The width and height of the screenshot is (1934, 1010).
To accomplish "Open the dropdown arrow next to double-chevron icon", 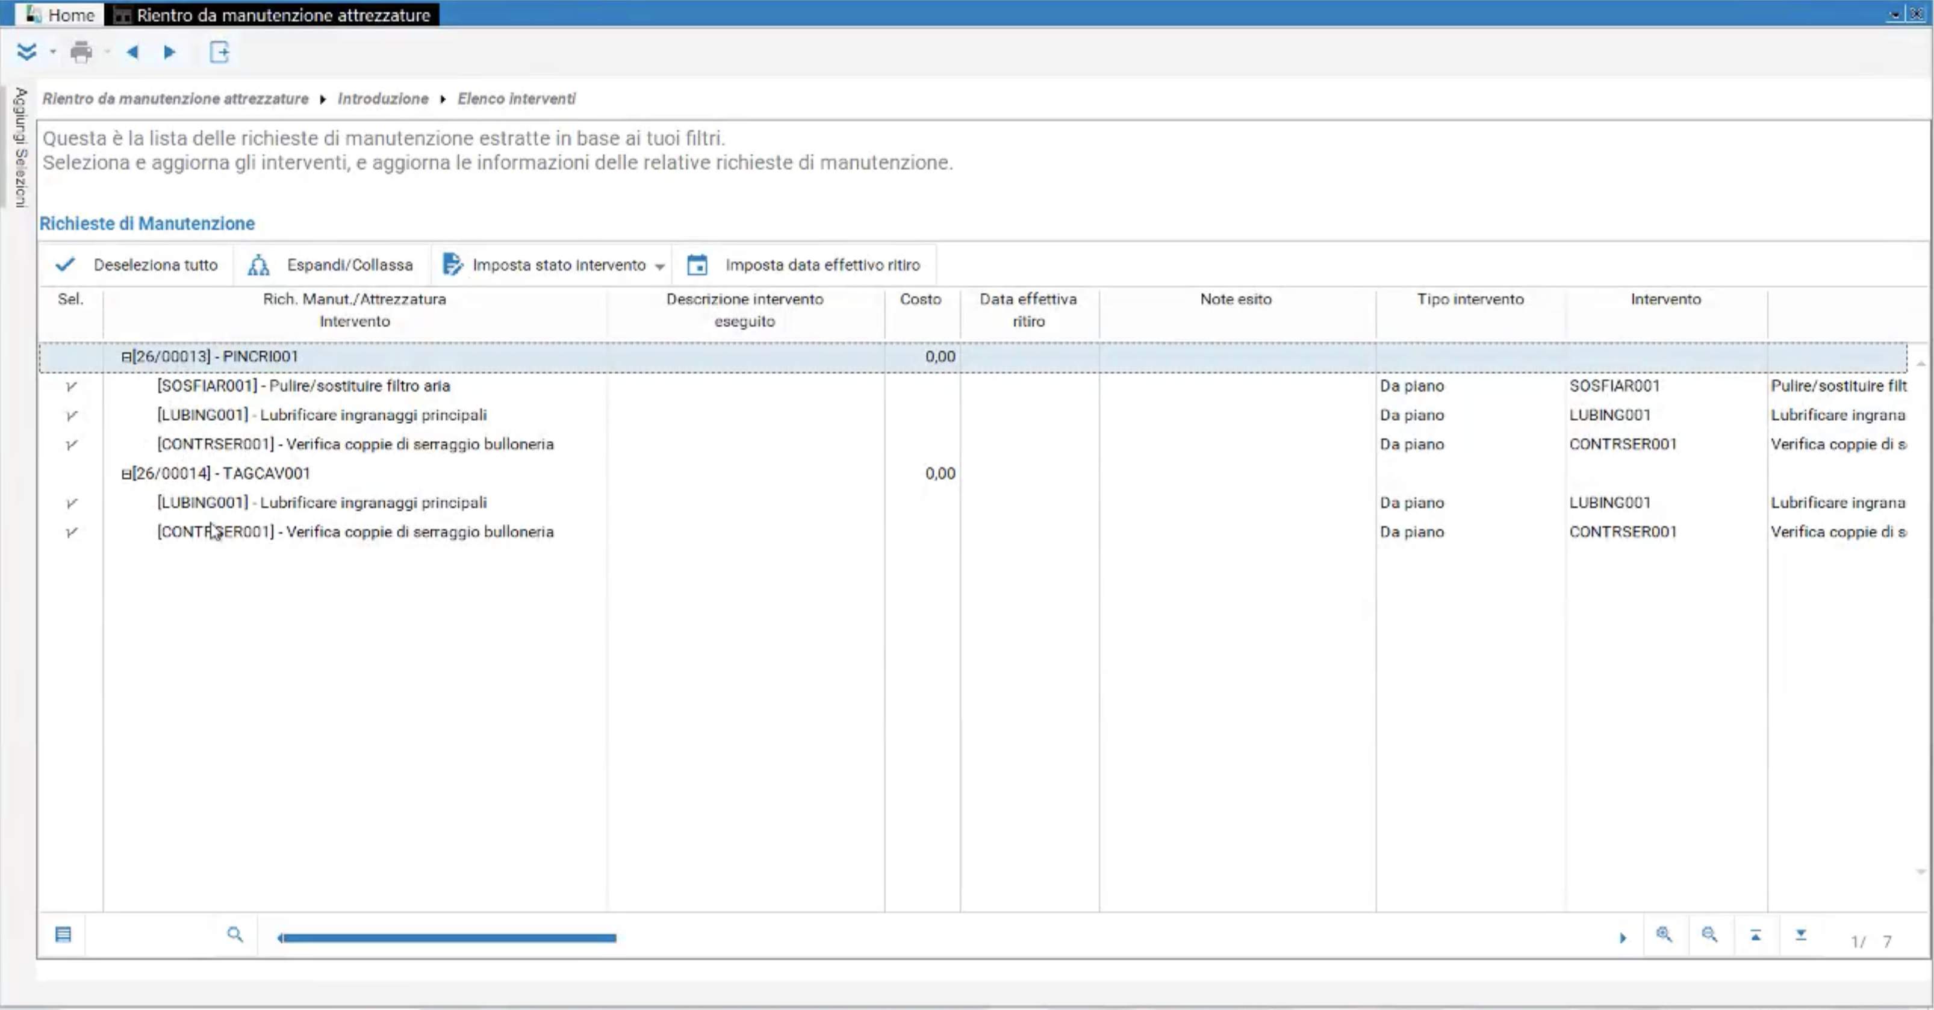I will [52, 52].
